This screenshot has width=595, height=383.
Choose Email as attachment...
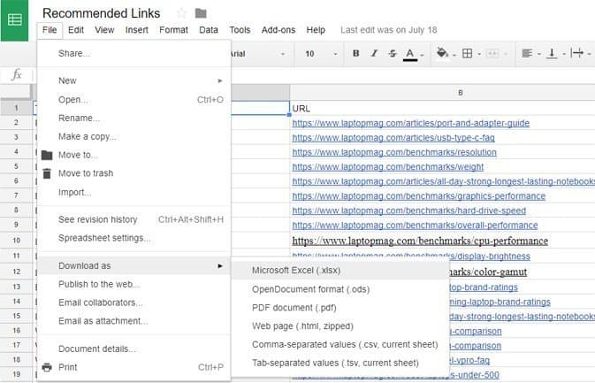[134, 321]
